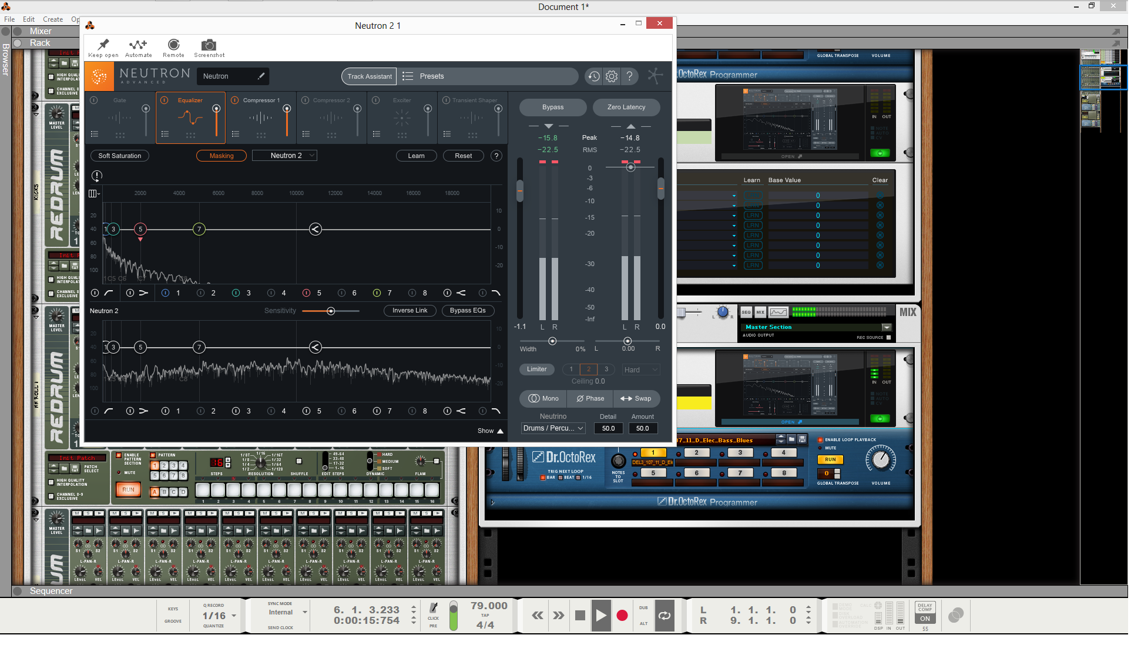Open the File menu
The width and height of the screenshot is (1141, 645).
click(9, 19)
